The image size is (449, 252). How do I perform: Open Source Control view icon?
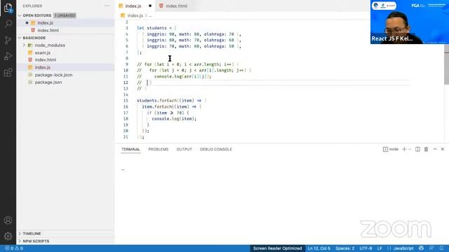[x=8, y=40]
